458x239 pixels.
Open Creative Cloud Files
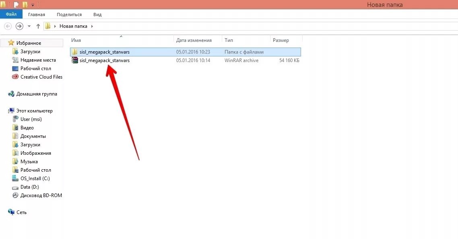[41, 77]
